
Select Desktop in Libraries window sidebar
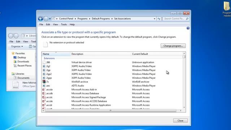[x=22, y=57]
